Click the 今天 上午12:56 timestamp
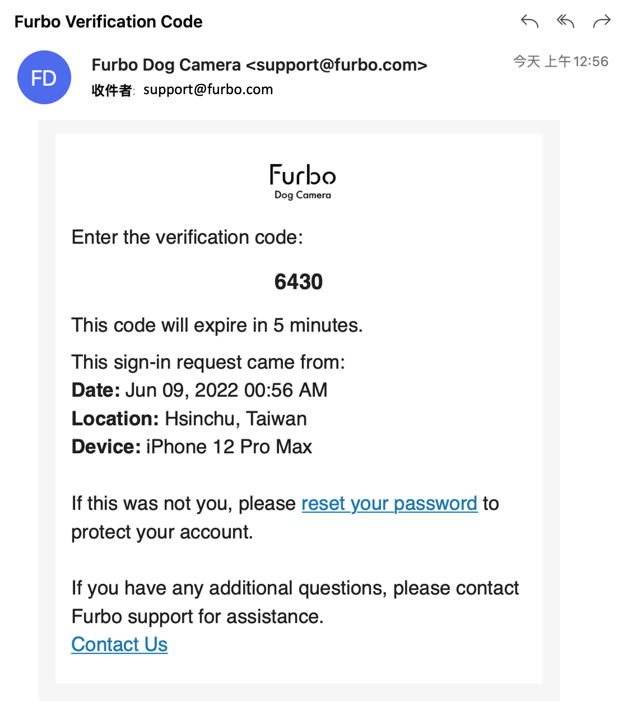This screenshot has height=706, width=635. click(x=561, y=62)
